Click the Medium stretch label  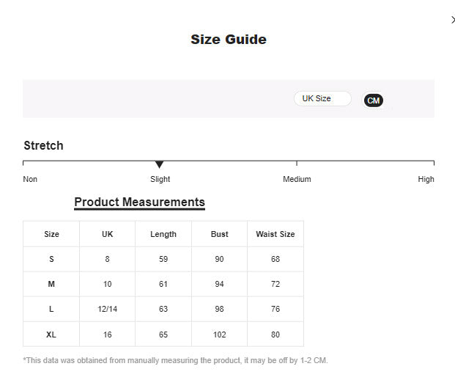tap(297, 179)
